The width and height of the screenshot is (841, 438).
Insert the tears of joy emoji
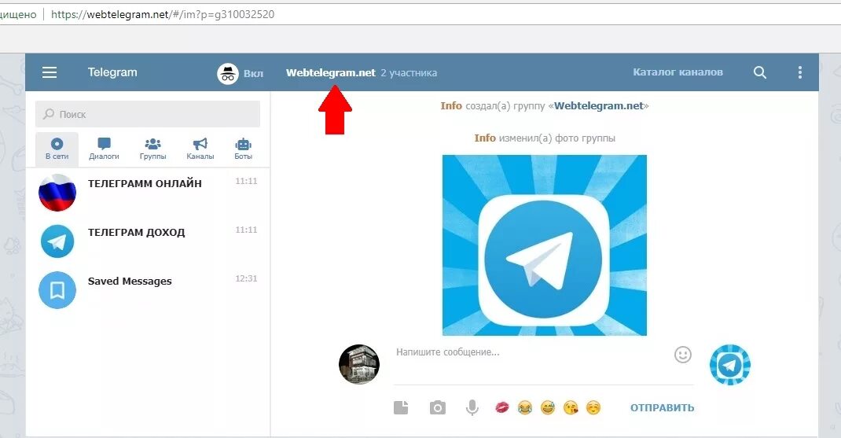(x=525, y=408)
